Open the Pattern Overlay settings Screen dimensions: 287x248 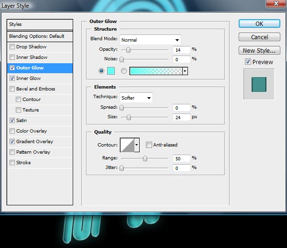pos(33,152)
